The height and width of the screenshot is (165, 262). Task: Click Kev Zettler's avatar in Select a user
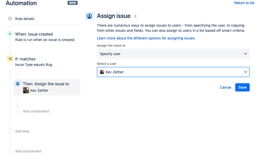[102, 72]
